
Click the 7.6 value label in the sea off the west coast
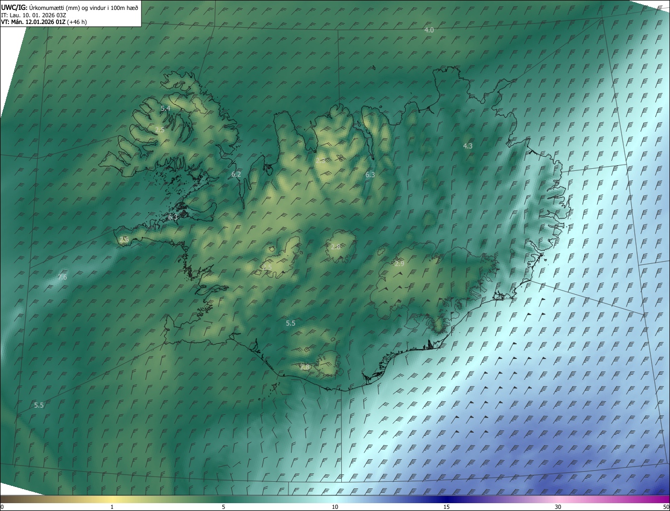pos(62,277)
